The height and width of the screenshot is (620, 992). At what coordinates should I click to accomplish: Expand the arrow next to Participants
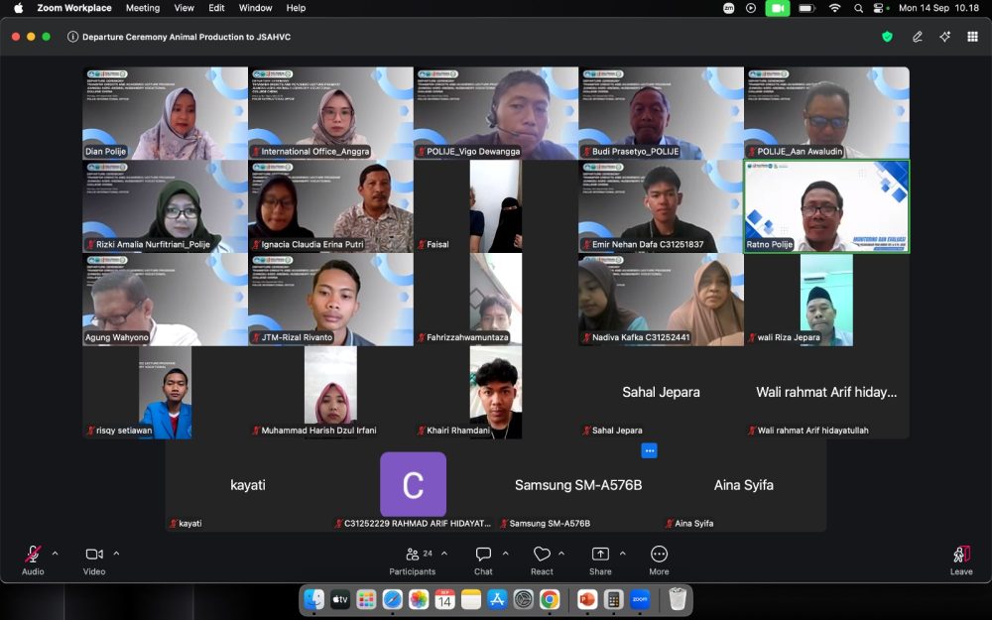[x=444, y=554]
